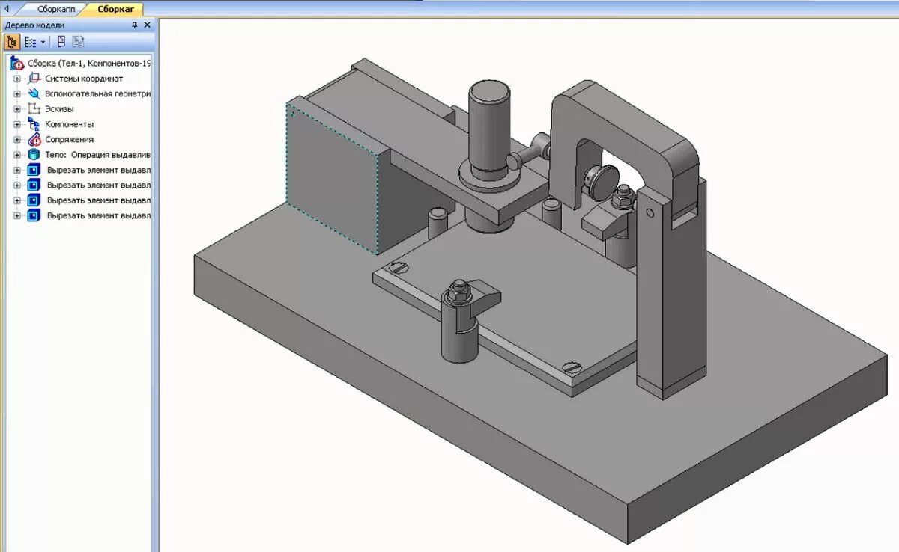Select the Эскизы tree label

click(59, 109)
